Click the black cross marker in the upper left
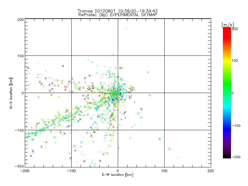This screenshot has height=186, width=248. point(63,66)
